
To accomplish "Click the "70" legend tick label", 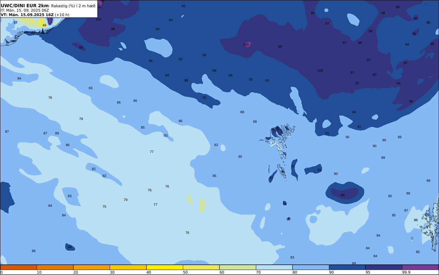I will [x=258, y=272].
